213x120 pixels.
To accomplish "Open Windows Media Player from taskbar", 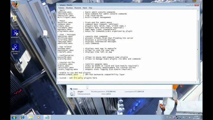I will tap(38, 117).
